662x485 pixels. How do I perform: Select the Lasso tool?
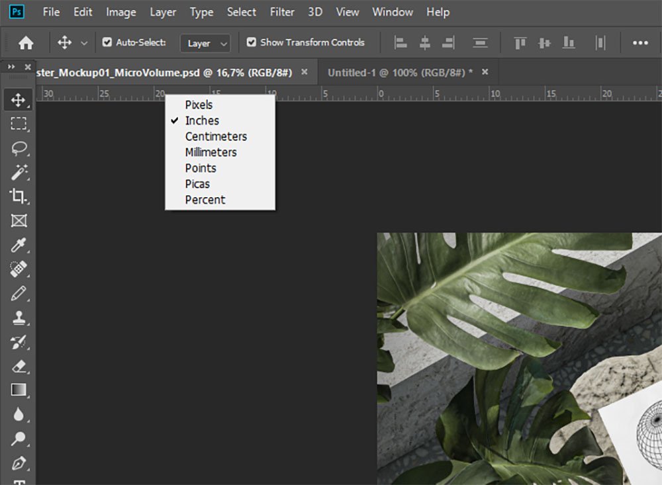coord(19,148)
